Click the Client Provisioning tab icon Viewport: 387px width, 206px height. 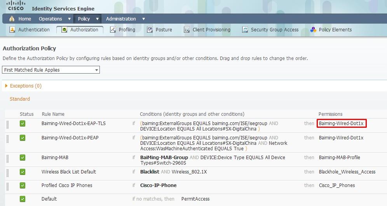(x=187, y=30)
